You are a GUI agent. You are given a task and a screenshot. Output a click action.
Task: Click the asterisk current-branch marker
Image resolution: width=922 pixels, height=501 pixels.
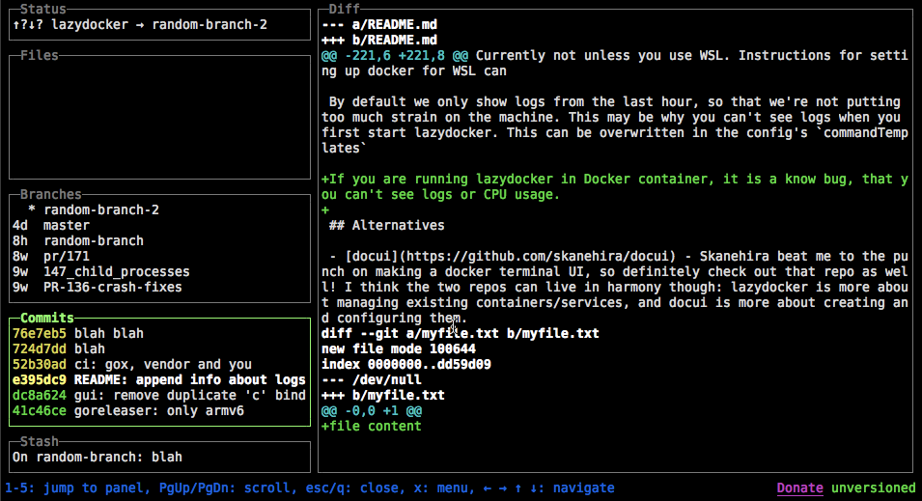(x=32, y=209)
